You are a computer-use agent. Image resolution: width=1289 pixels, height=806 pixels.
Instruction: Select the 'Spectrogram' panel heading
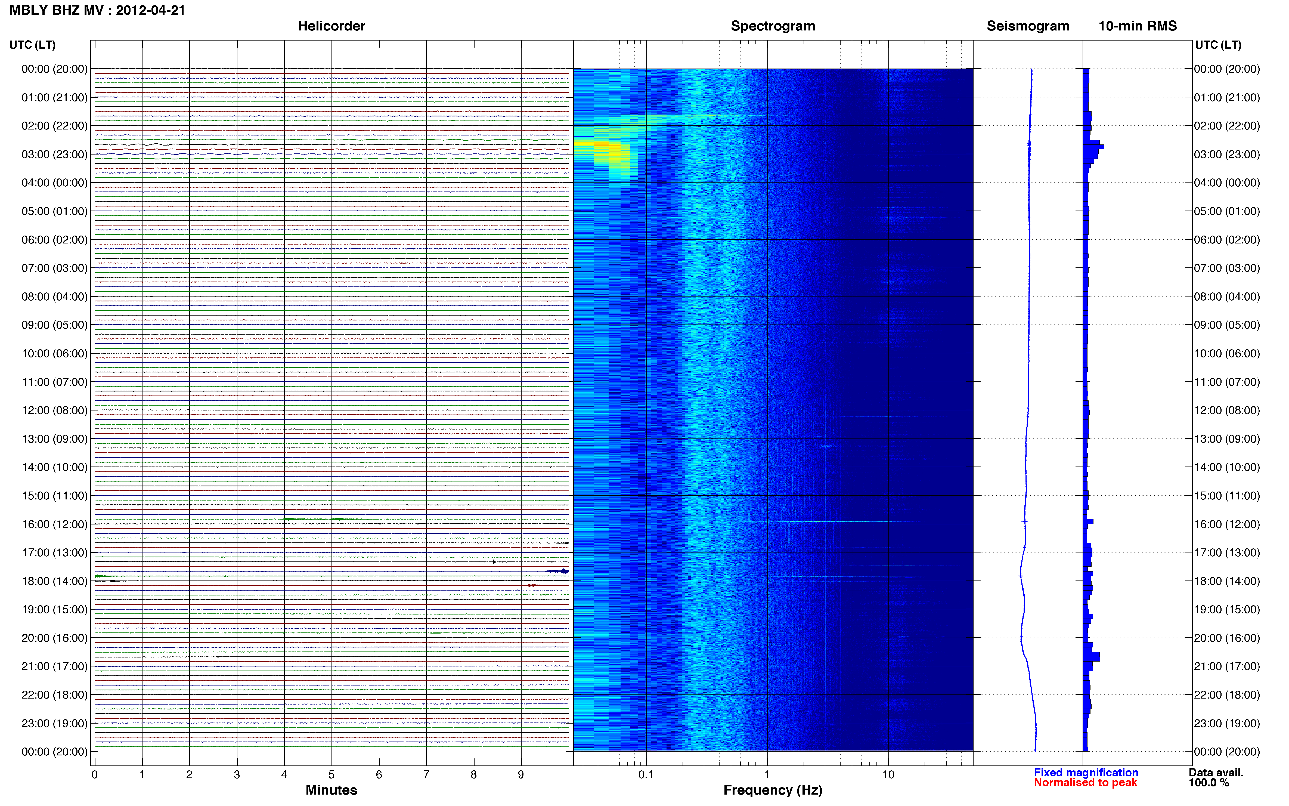pyautogui.click(x=773, y=26)
